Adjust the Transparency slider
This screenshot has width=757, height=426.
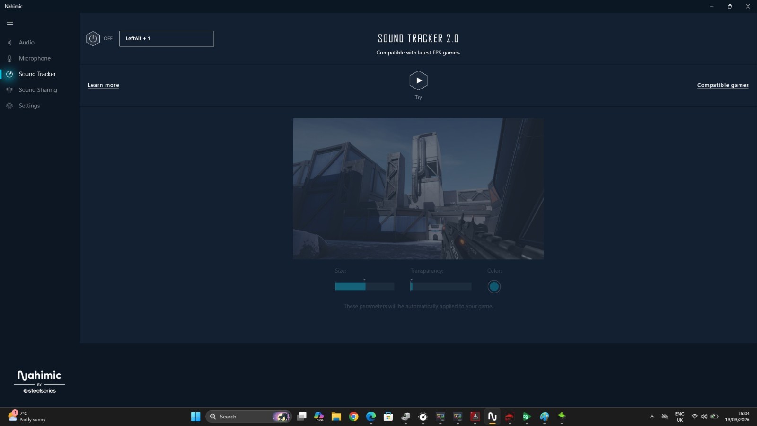[x=441, y=286]
